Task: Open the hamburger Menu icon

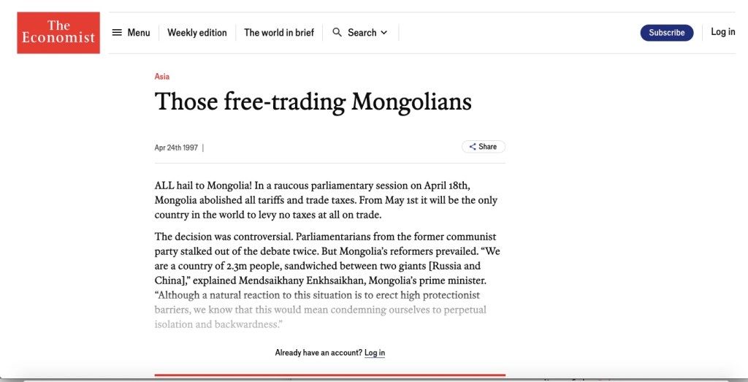Action: pyautogui.click(x=117, y=33)
